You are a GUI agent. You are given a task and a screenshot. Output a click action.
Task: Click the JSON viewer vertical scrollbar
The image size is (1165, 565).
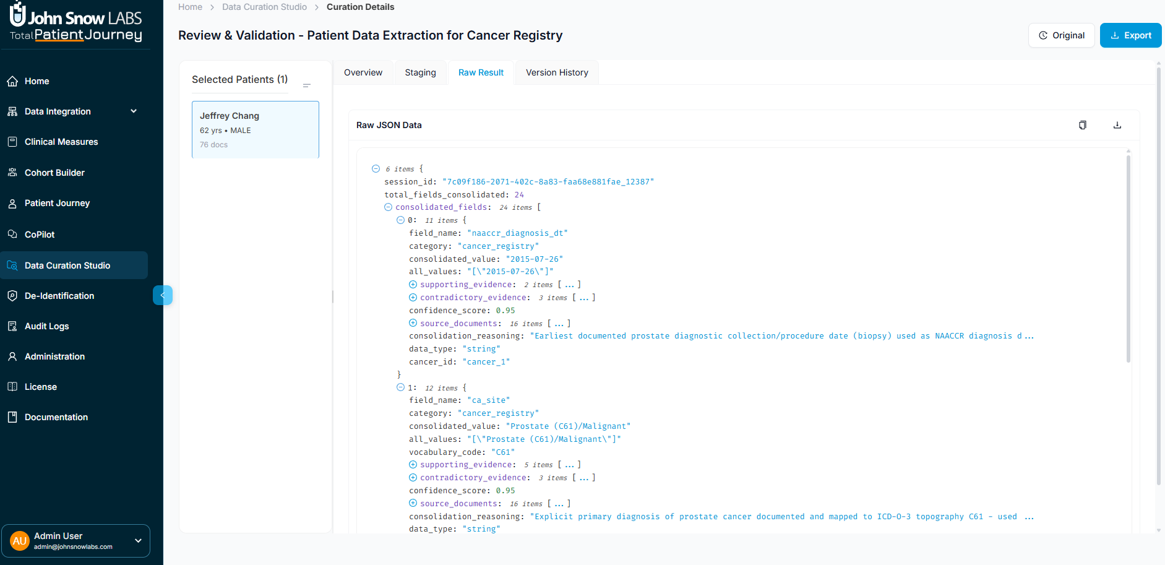[1128, 260]
